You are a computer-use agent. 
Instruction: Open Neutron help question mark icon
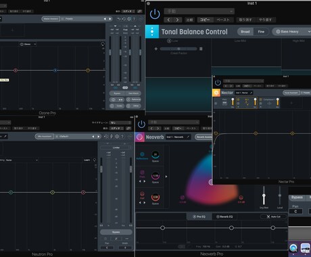point(122,137)
